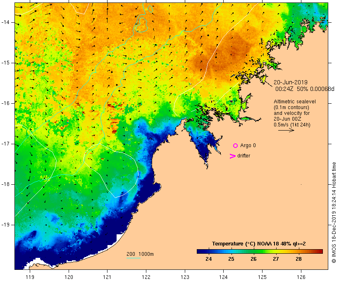The height and width of the screenshot is (281, 339).
Task: Click the latitude label -15
Action: (x=5, y=63)
